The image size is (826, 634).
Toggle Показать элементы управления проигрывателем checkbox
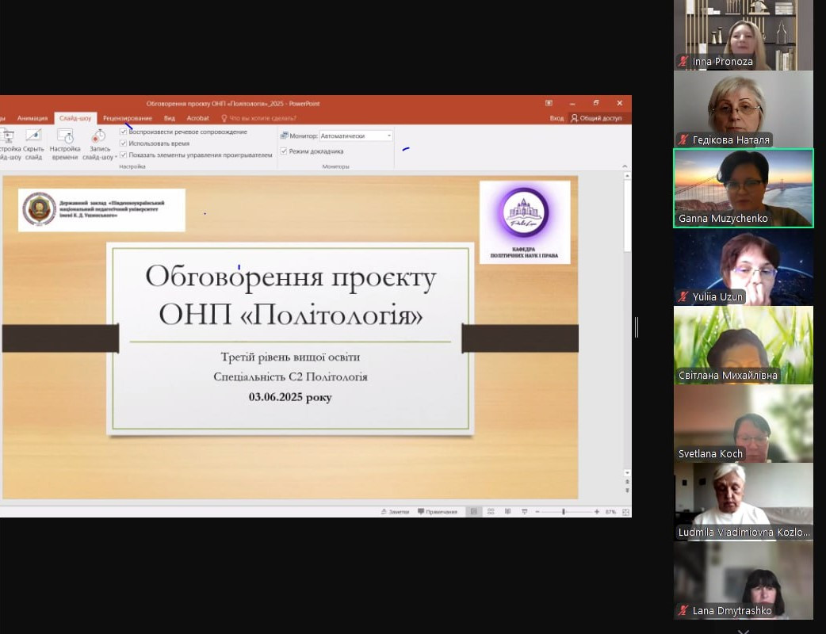point(124,155)
